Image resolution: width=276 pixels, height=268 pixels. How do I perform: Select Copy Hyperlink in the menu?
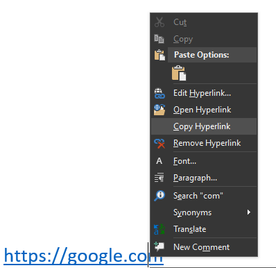coord(204,126)
